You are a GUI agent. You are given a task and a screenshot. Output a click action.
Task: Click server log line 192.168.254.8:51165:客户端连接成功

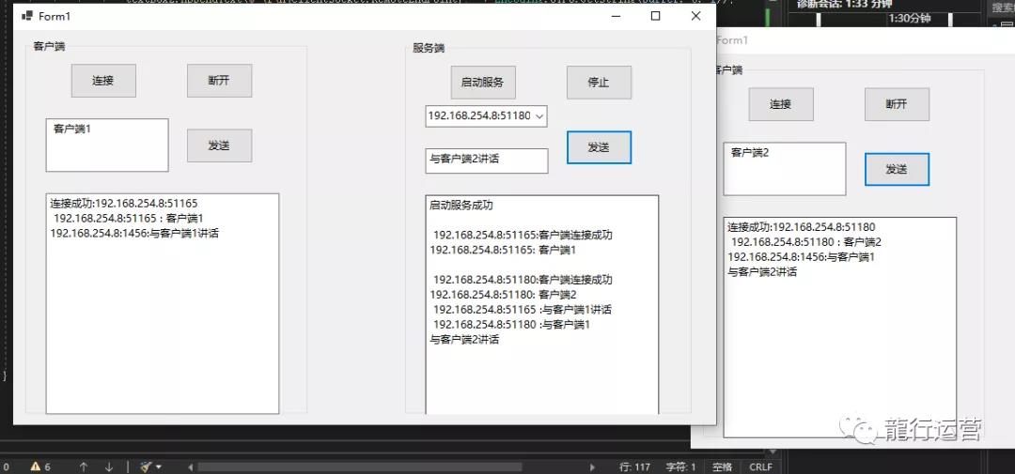523,235
